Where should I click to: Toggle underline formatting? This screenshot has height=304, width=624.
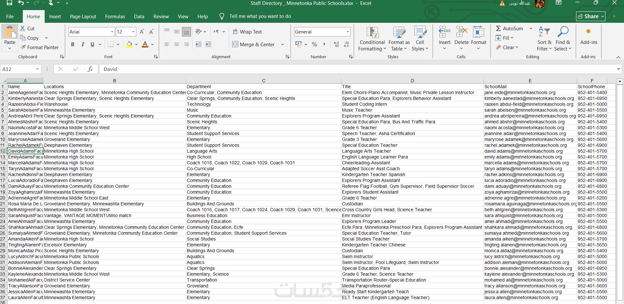[92, 44]
